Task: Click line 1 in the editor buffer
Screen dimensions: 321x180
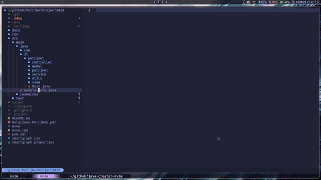Action: coord(207,10)
